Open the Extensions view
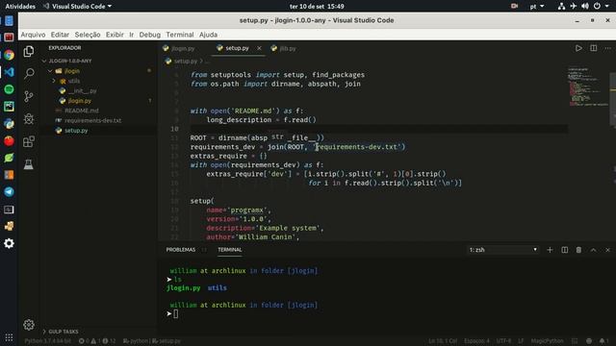Viewport: 616px width, 346px height. [29, 141]
